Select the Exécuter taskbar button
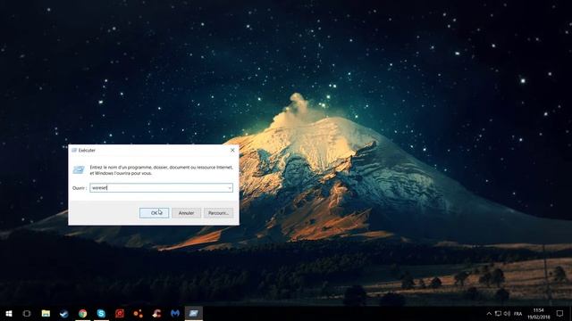 tap(194, 313)
